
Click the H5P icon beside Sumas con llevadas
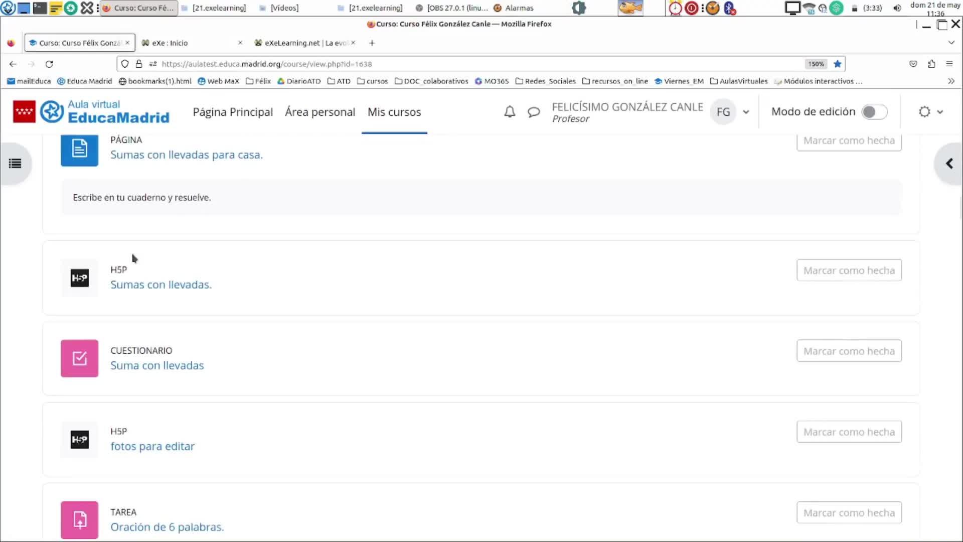[x=79, y=278]
